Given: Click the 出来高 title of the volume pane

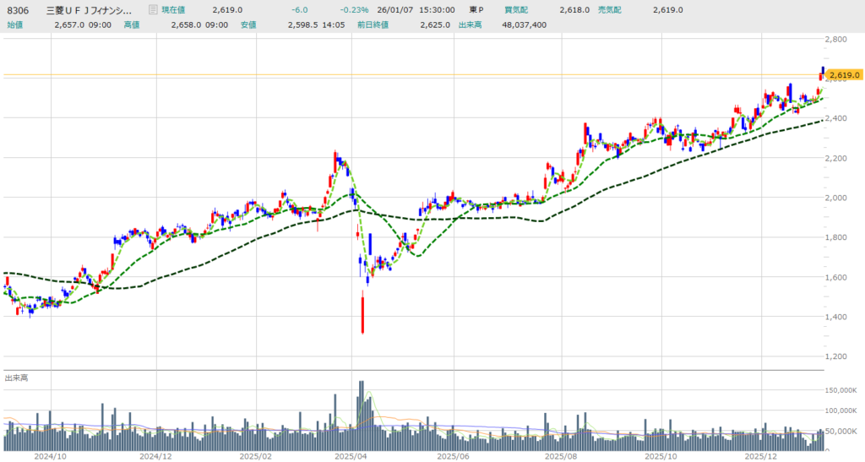Looking at the screenshot, I should (x=16, y=378).
